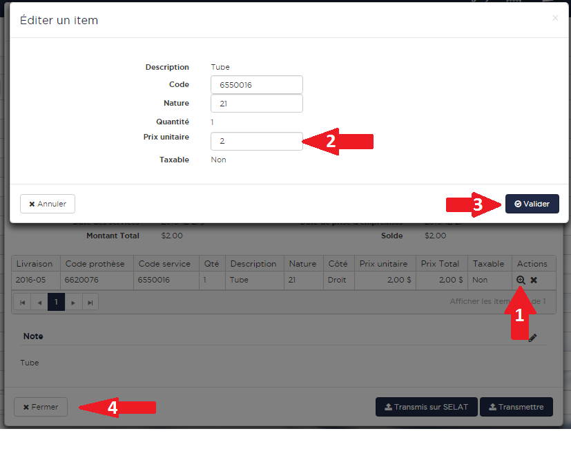Screen dimensions: 571x458
Task: Go to previous page of items
Action: tap(39, 302)
